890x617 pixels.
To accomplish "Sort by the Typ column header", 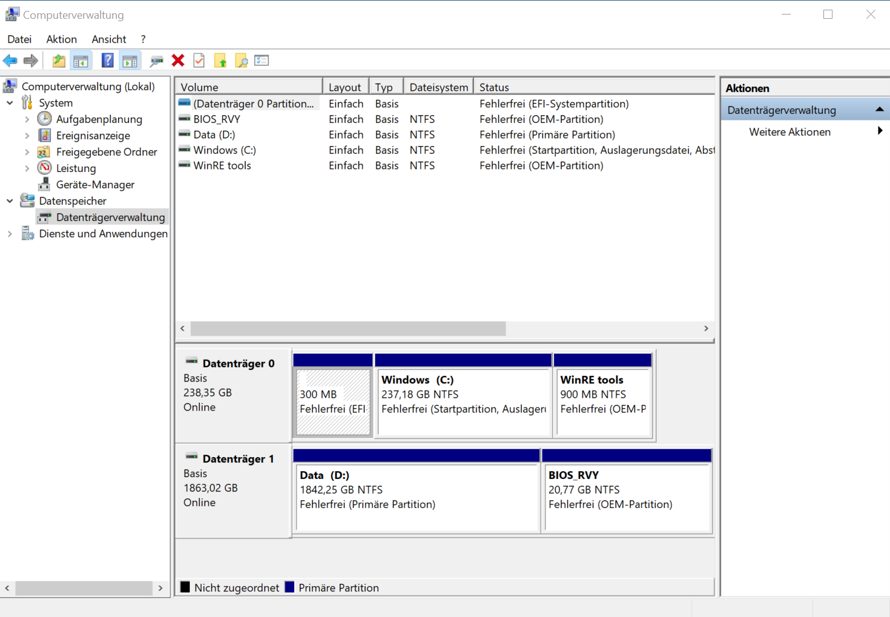I will tap(386, 87).
